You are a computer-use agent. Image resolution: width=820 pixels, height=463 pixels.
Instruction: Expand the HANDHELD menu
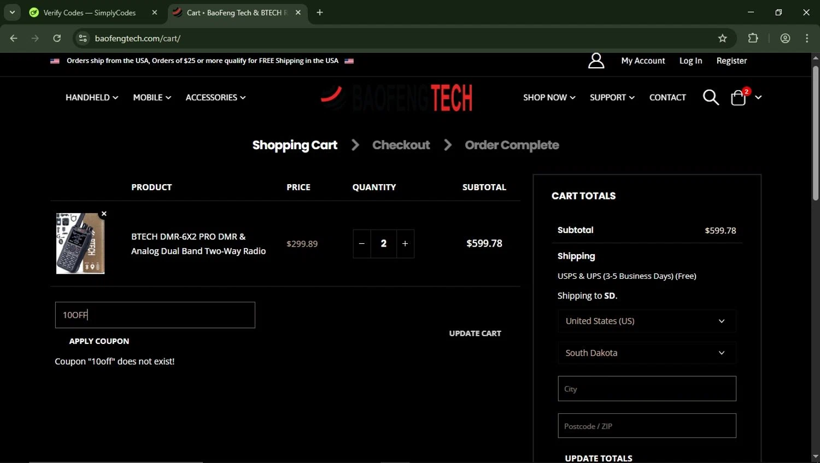coord(92,97)
